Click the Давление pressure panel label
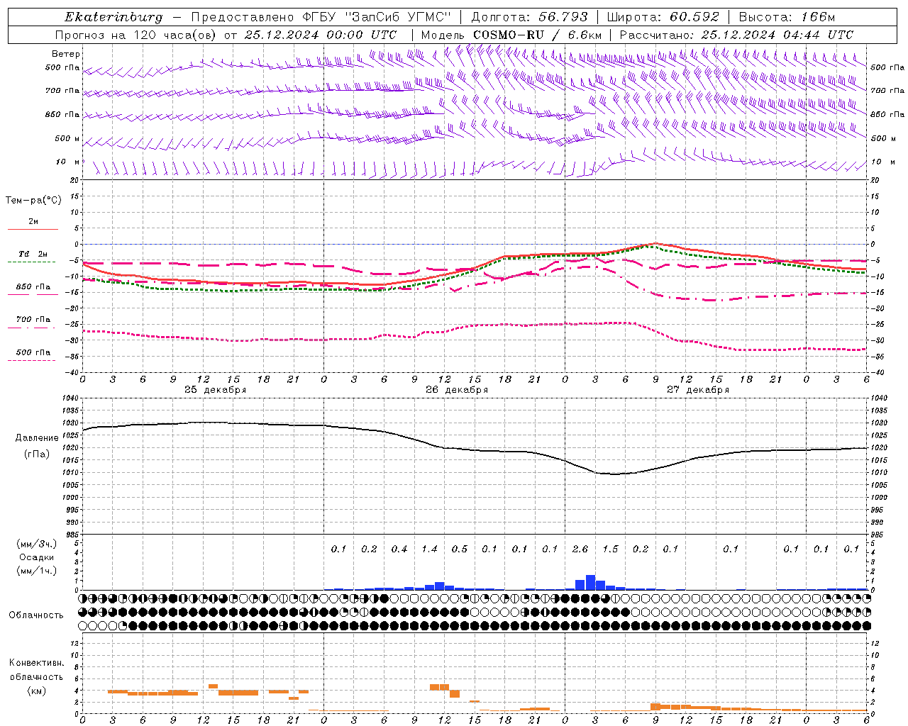The image size is (908, 726). point(37,438)
